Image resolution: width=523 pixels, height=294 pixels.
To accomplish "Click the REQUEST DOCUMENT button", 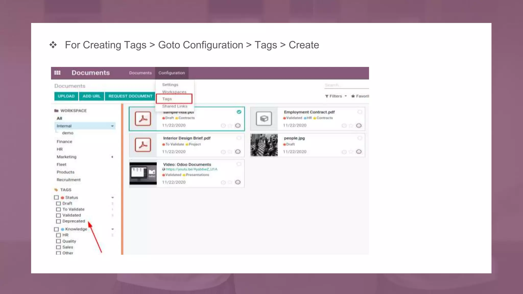I will click(130, 96).
